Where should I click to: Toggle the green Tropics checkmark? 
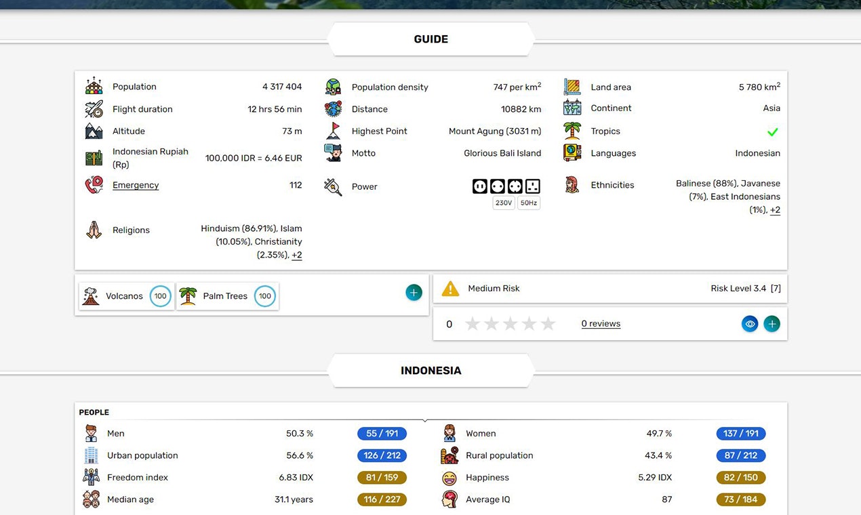coord(772,132)
